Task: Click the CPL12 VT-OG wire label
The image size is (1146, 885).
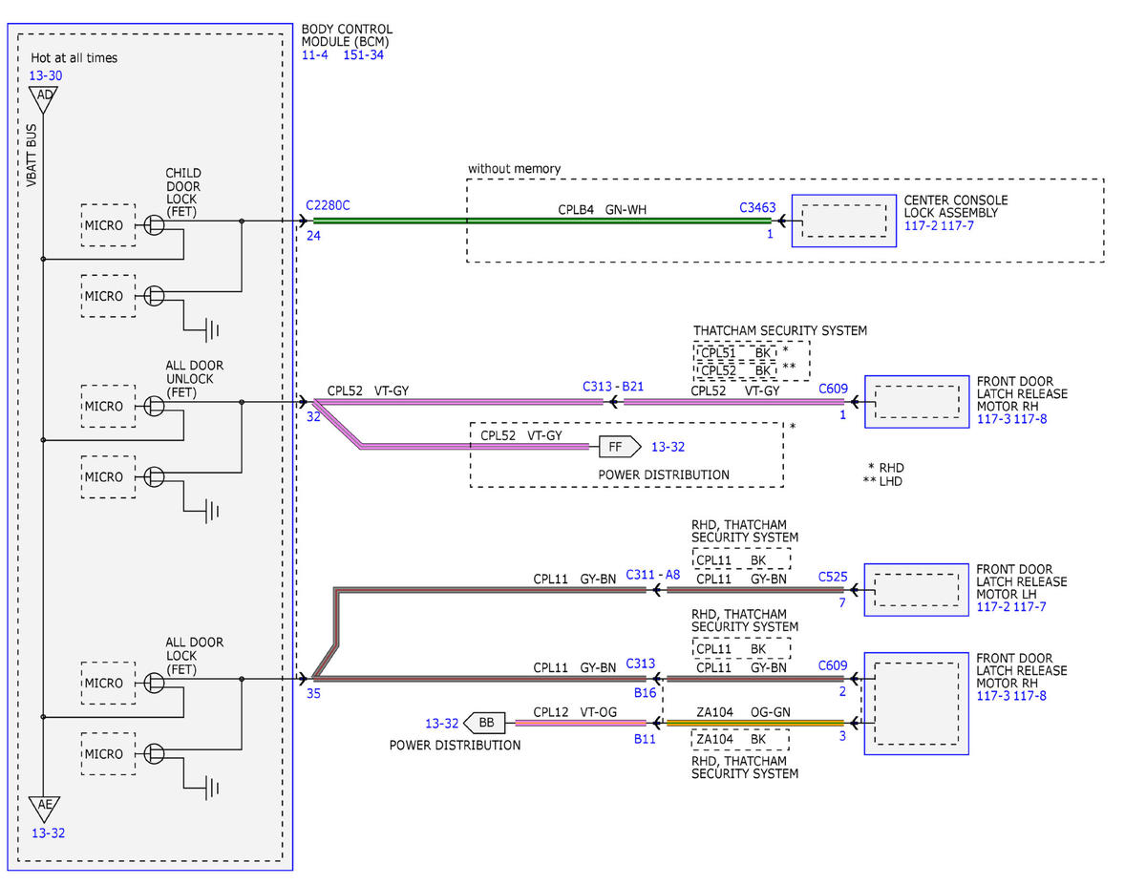Action: coord(576,711)
